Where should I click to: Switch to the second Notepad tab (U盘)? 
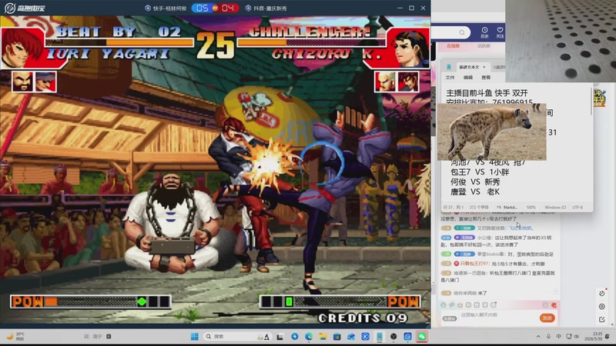point(499,67)
